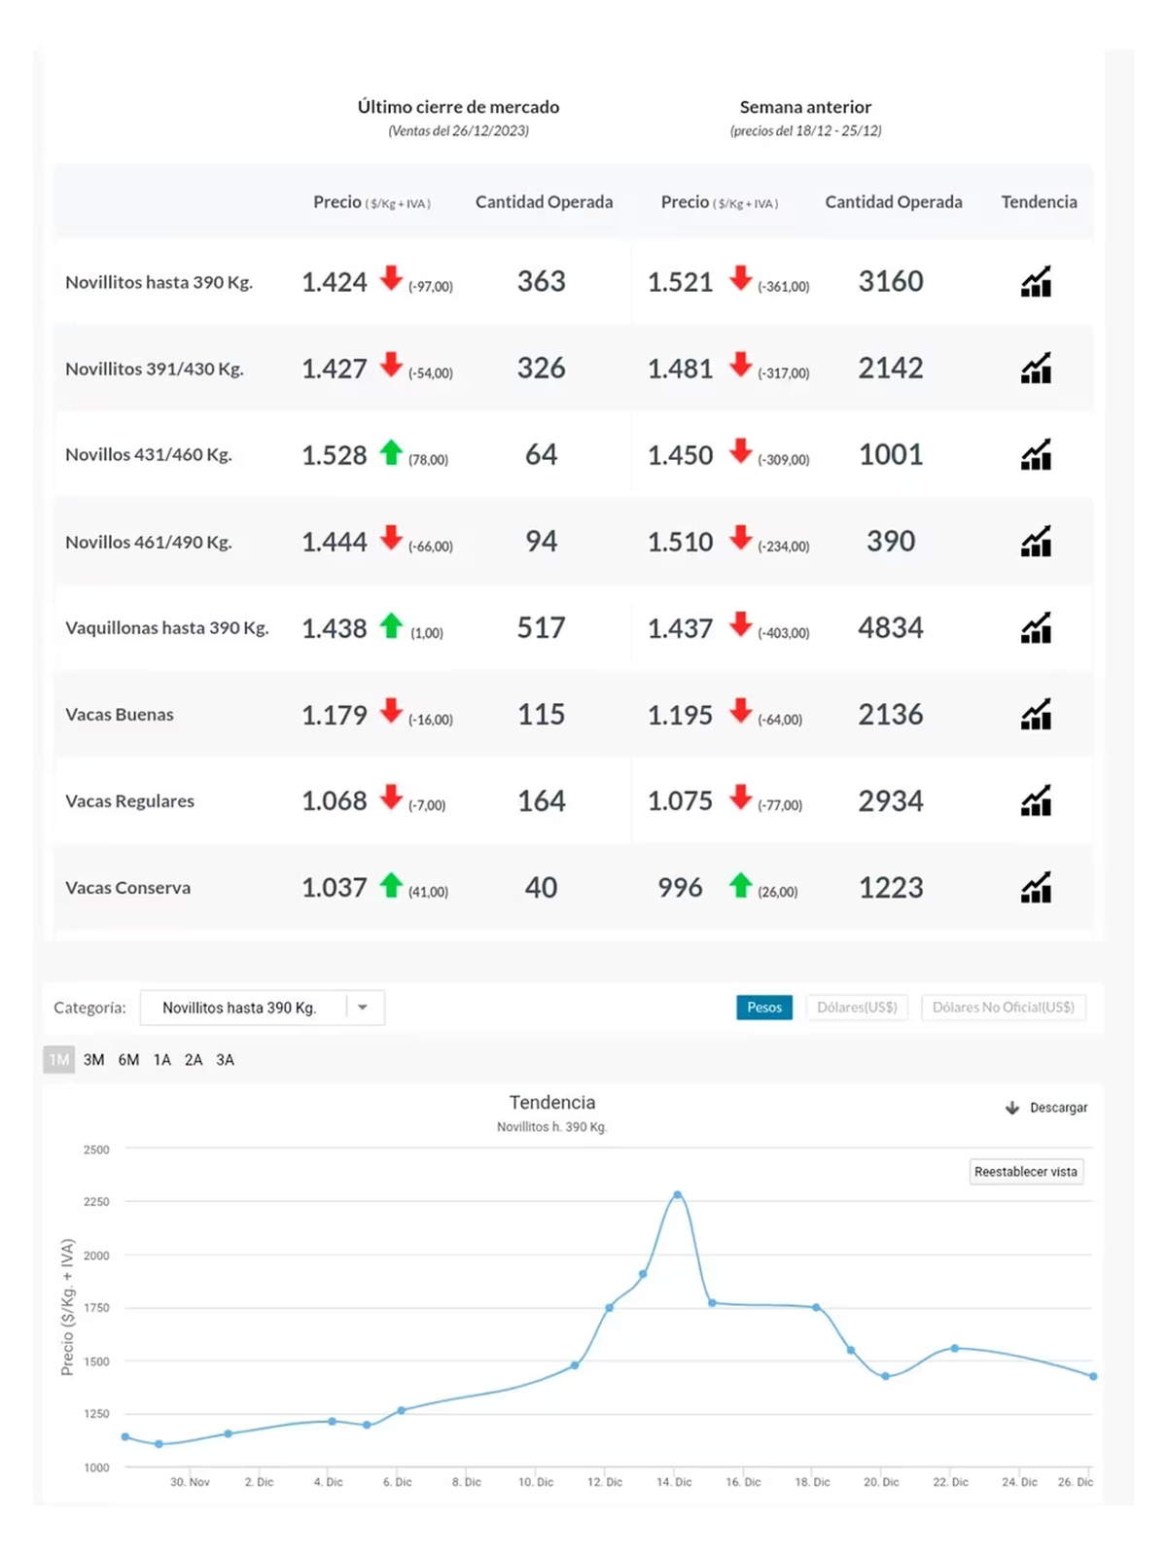Open trend icon for Novillitos 391/430 Kg.
Image resolution: width=1167 pixels, height=1556 pixels.
point(1036,369)
